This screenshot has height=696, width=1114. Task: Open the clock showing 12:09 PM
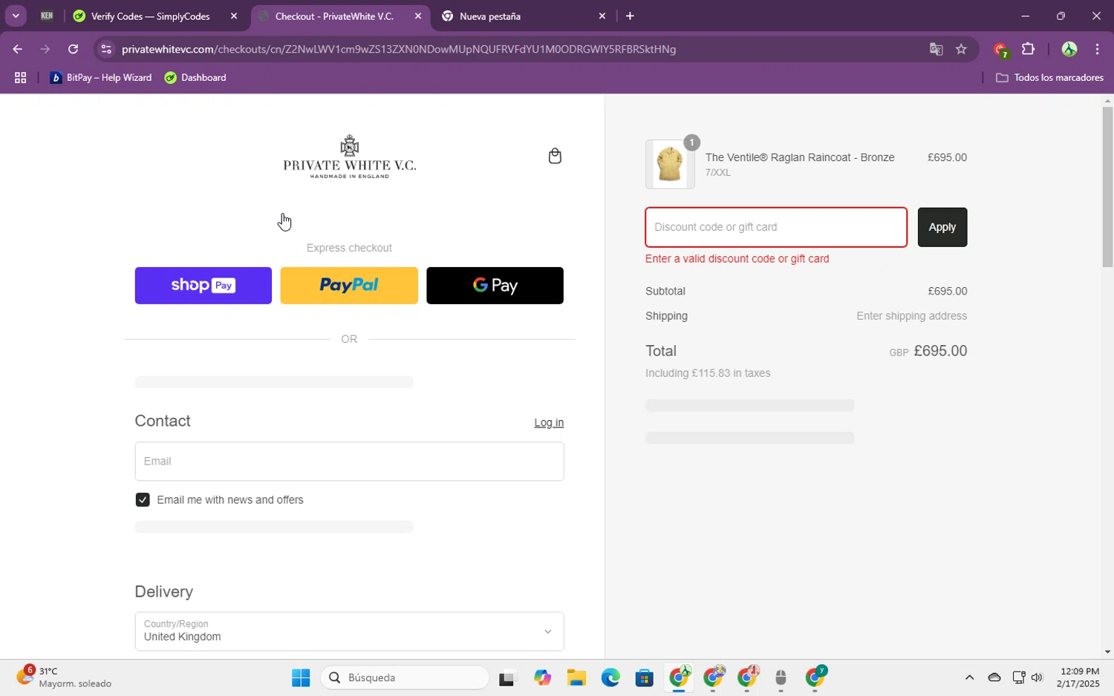point(1080,677)
